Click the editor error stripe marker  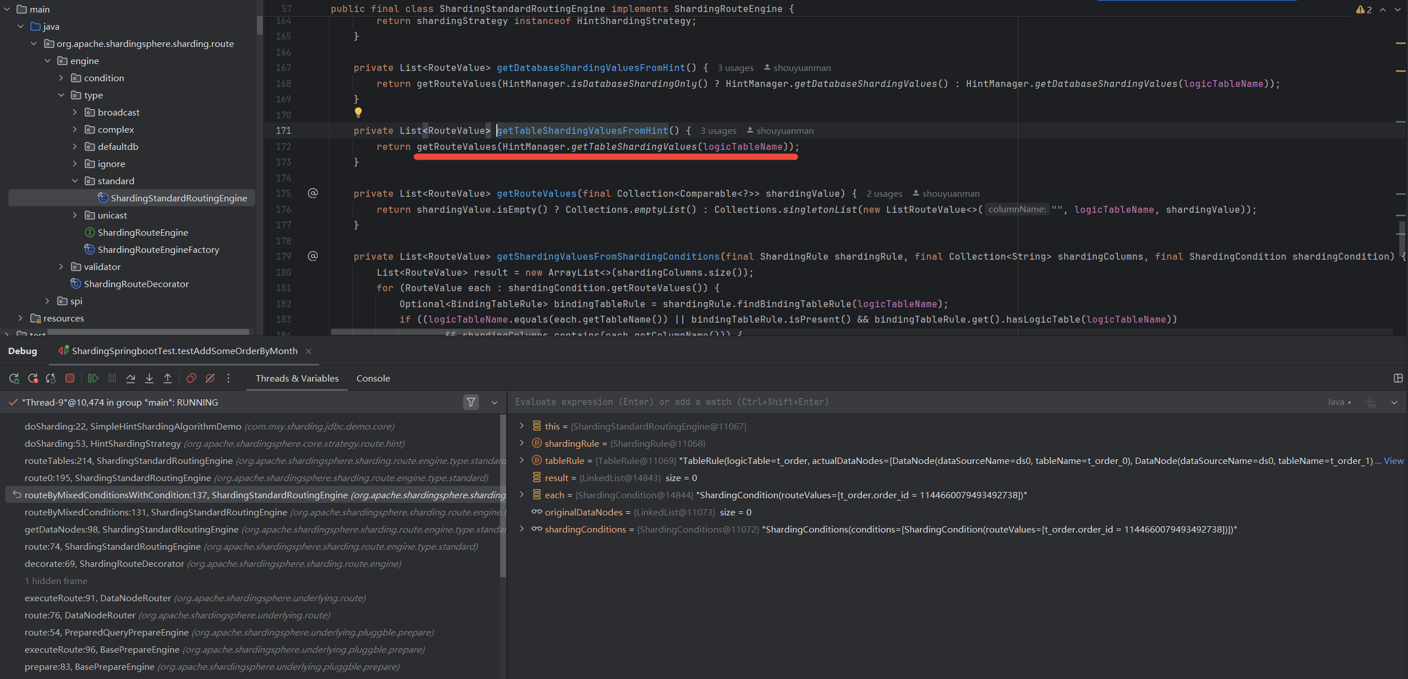point(1401,43)
